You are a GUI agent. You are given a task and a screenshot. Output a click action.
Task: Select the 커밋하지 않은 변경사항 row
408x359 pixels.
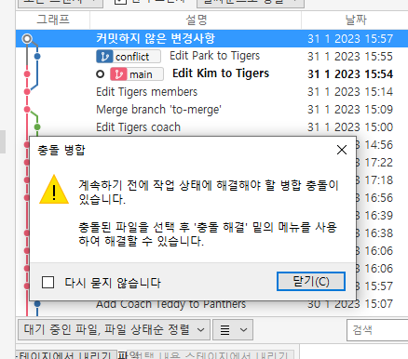[x=211, y=39]
